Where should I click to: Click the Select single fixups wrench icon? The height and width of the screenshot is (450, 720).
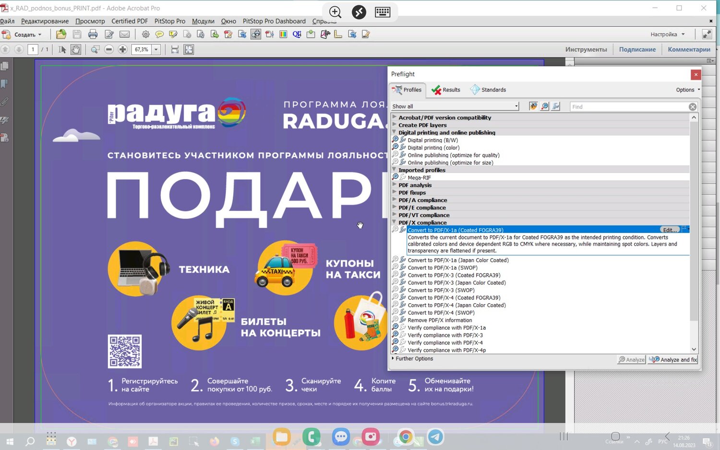556,107
